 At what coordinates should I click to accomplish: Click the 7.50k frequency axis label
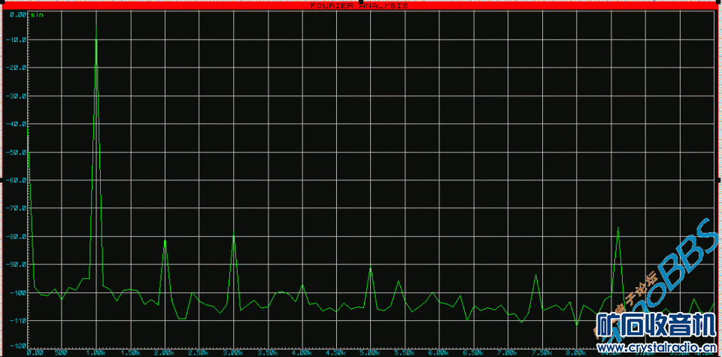click(542, 352)
